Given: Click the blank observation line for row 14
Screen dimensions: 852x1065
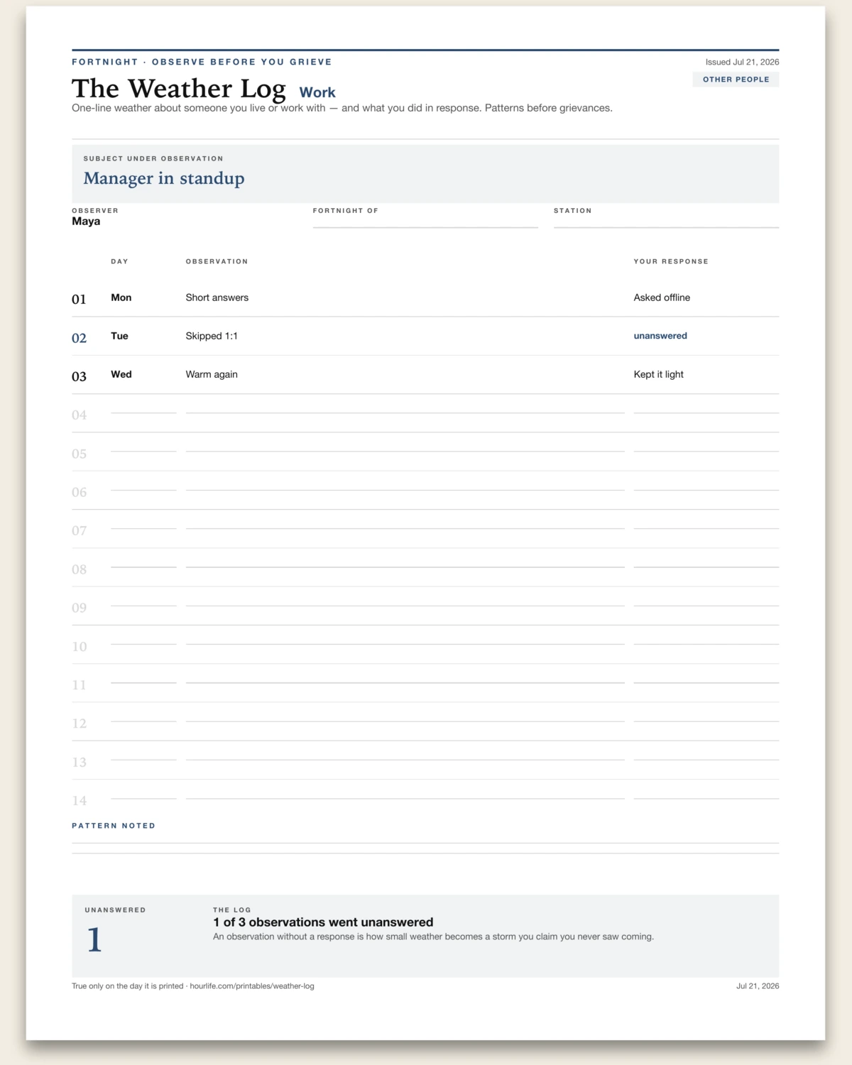Looking at the screenshot, I should click(x=405, y=792).
